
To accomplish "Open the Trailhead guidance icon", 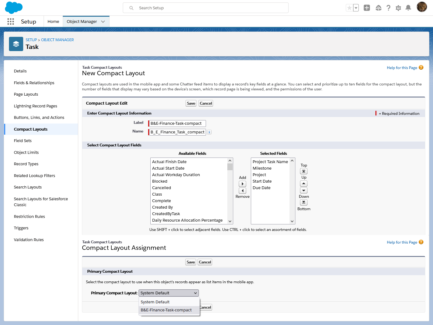I will 379,8.
